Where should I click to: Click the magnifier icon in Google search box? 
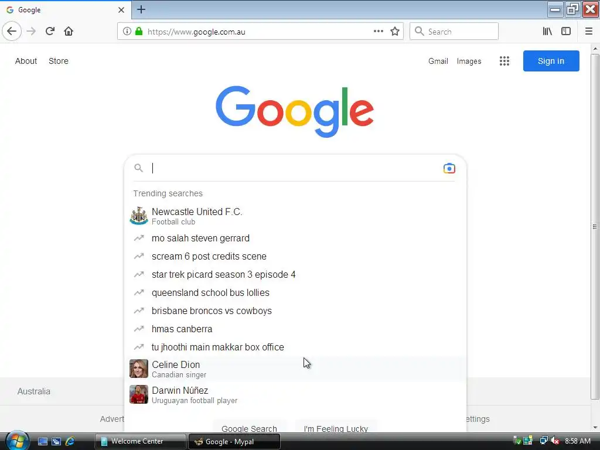coord(138,168)
